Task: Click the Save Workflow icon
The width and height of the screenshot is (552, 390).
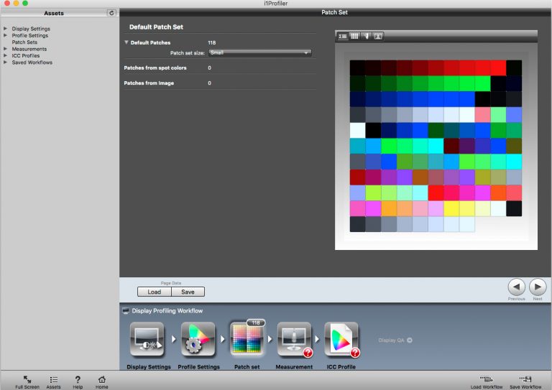Action: pos(525,379)
